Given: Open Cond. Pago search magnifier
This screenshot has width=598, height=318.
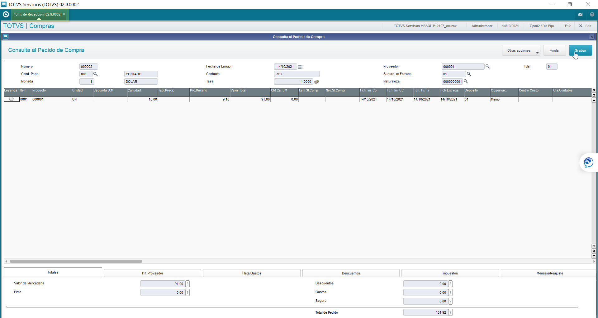Looking at the screenshot, I should [96, 74].
